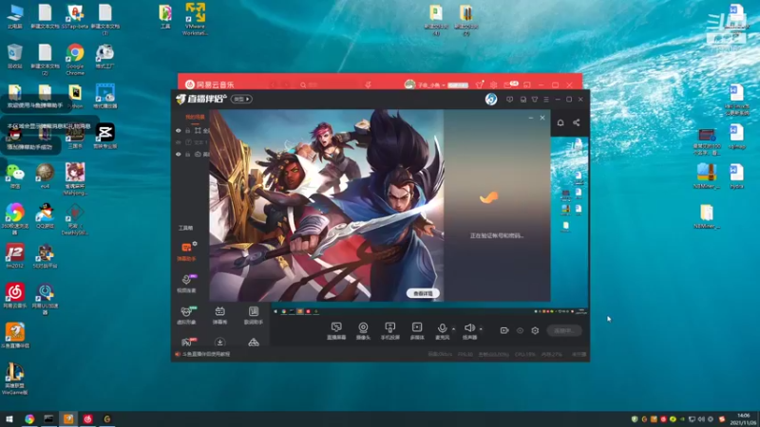Click the microphone listen icon in NetEase Music
760x427 pixels.
coord(368,84)
